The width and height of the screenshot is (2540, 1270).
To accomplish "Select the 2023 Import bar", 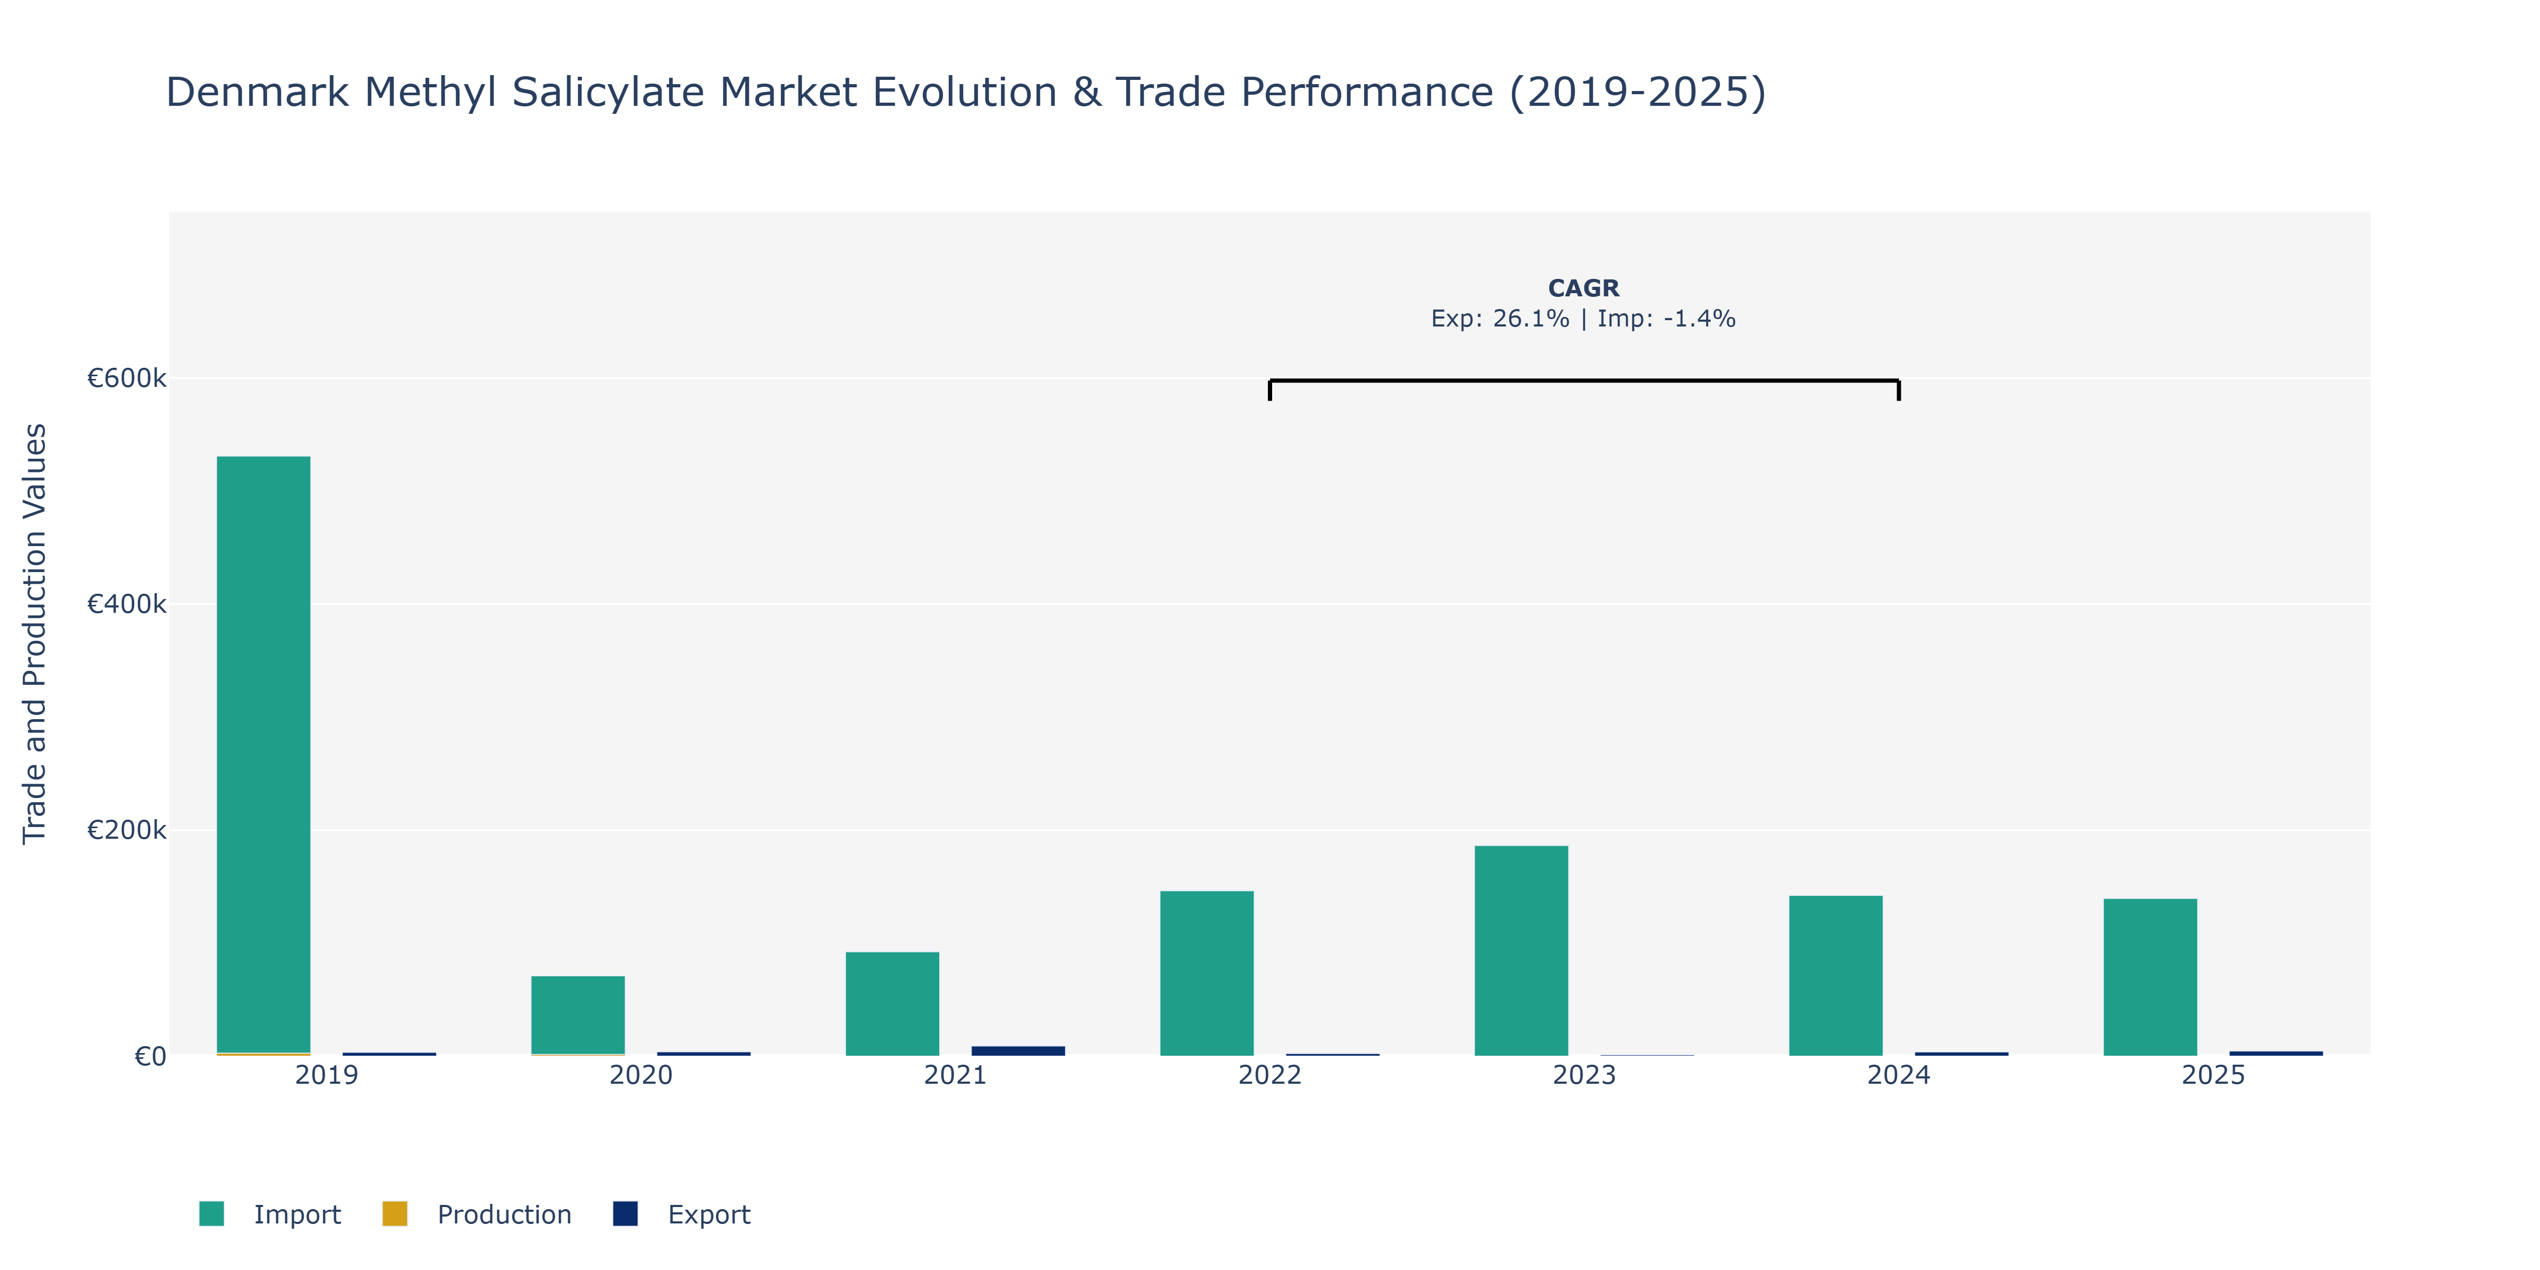I will click(1521, 950).
